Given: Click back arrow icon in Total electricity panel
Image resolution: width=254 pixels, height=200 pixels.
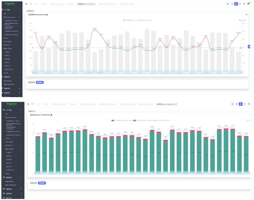Looking at the screenshot, I should point(246,15).
